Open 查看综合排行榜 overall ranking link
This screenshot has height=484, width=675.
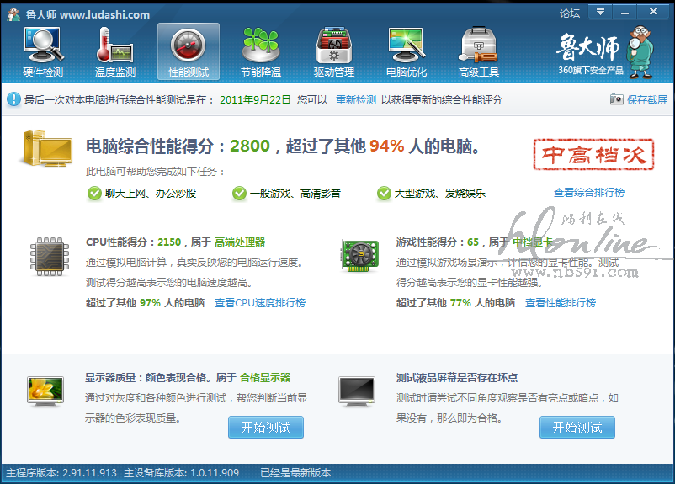(589, 193)
